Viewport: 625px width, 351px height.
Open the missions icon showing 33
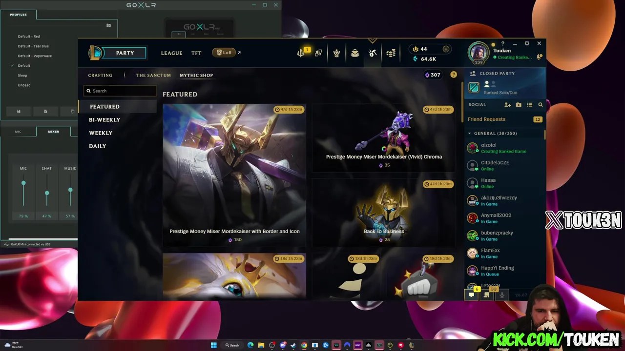tap(487, 294)
